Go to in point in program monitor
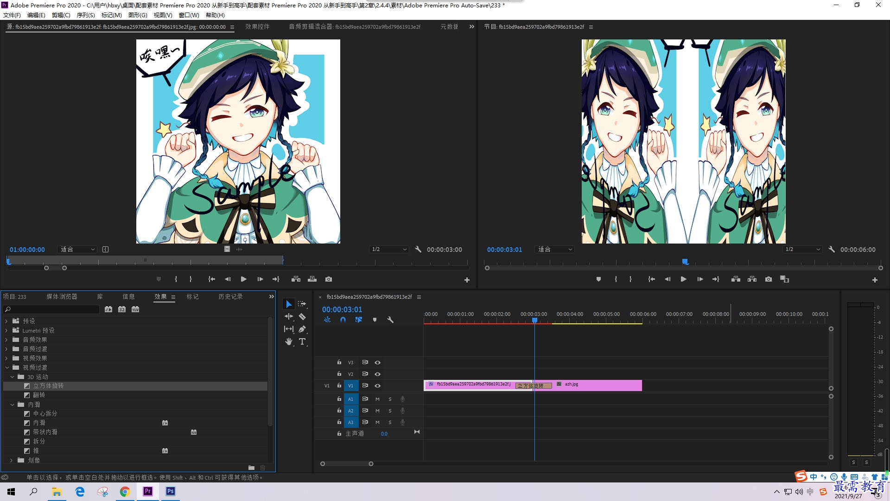This screenshot has width=890, height=501. (x=651, y=279)
